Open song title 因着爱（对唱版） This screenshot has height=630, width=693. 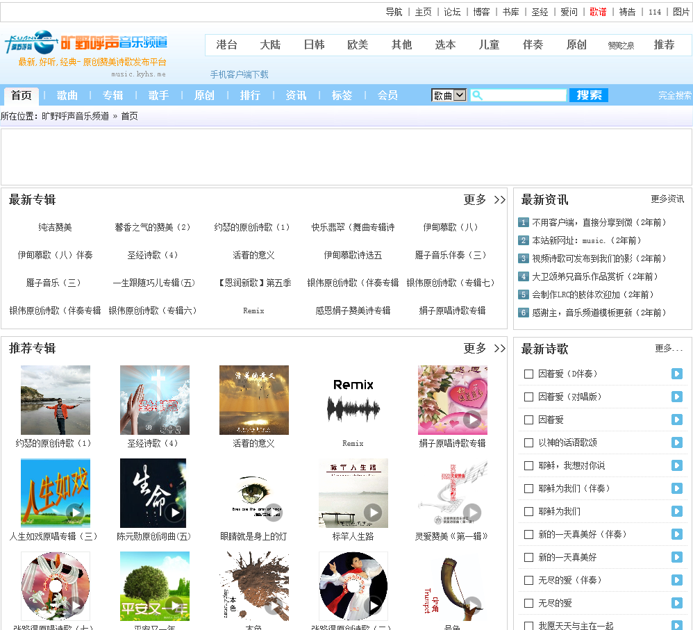[x=569, y=397]
